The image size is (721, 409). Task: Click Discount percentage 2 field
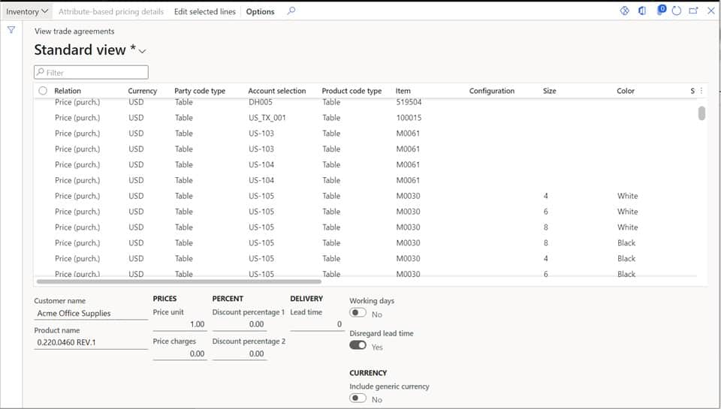pos(240,353)
